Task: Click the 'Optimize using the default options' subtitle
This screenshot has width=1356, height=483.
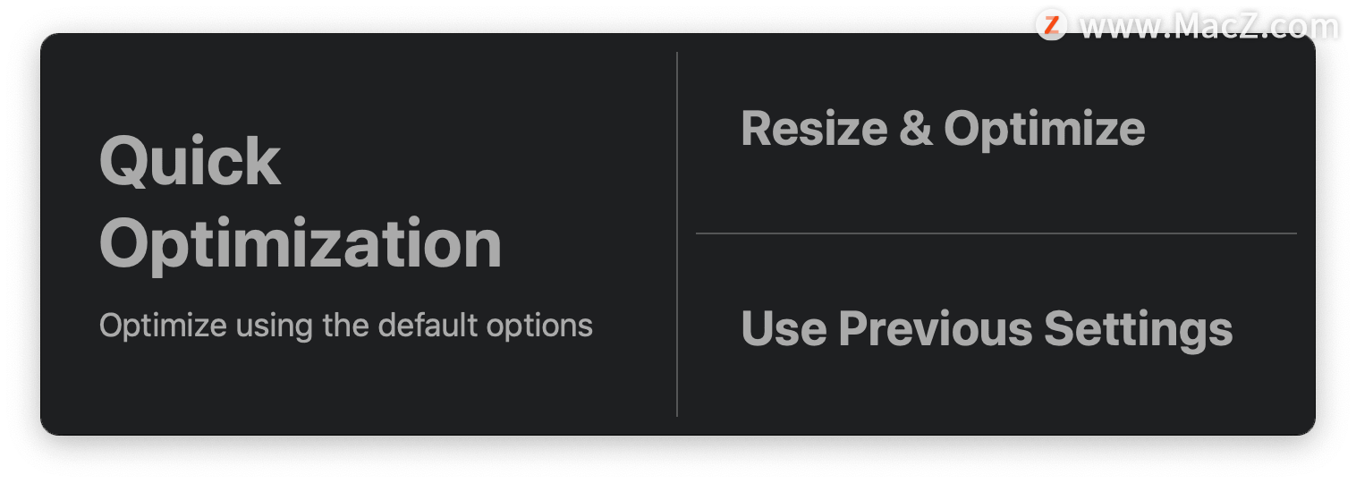Action: point(346,326)
